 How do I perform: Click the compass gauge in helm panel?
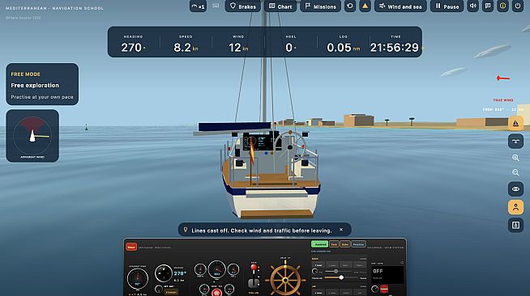click(164, 273)
